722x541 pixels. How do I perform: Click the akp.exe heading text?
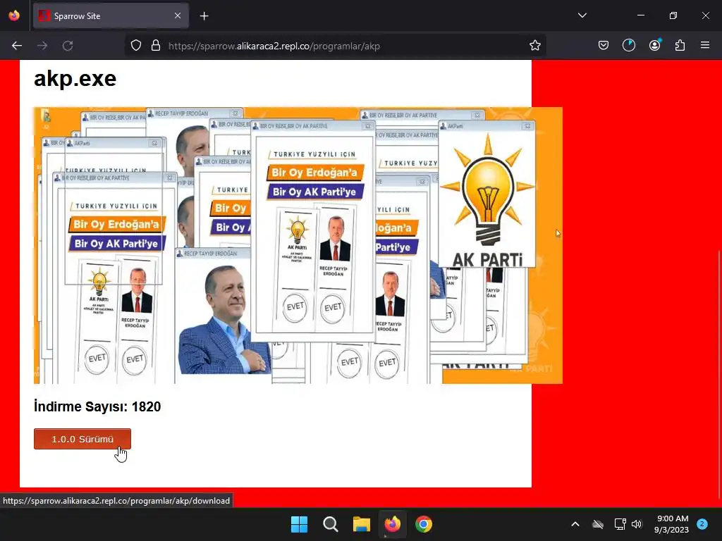tap(75, 79)
